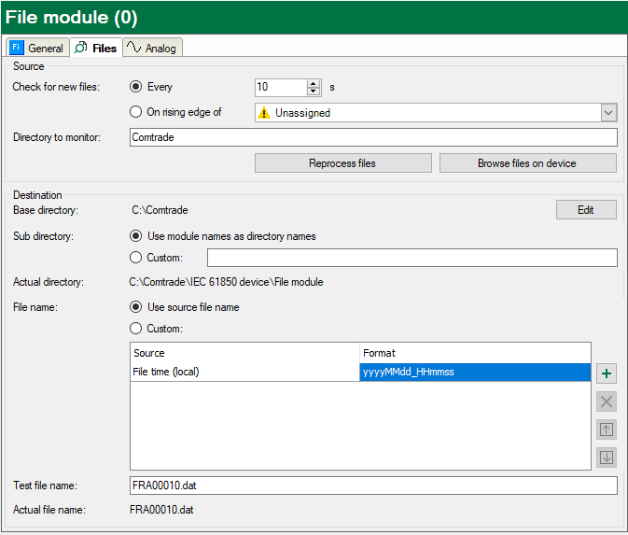Click the move row down arrow icon
Screen dimensions: 628x535
pyautogui.click(x=607, y=458)
